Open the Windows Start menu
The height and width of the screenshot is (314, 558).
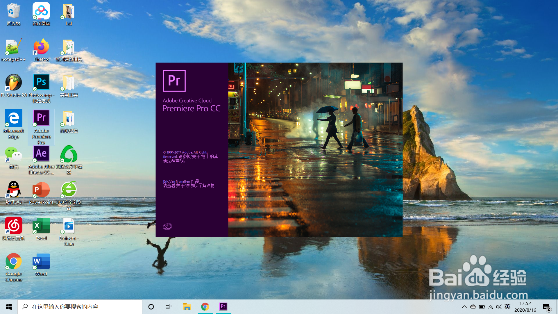[x=9, y=307]
